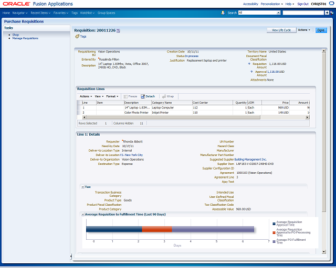Select requisition line 2 row header
Screen dimensions: 336x268
click(79, 113)
